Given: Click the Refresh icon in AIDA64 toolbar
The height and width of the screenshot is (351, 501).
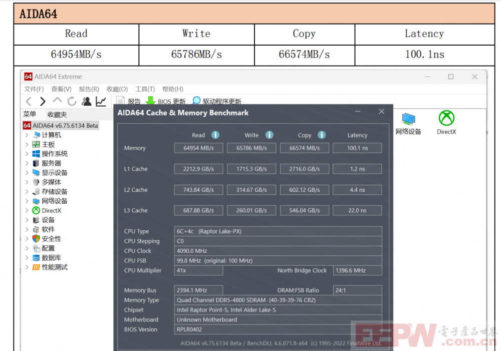Looking at the screenshot, I should tap(72, 101).
